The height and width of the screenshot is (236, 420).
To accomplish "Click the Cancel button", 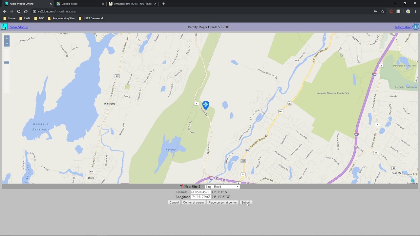I will [x=174, y=203].
